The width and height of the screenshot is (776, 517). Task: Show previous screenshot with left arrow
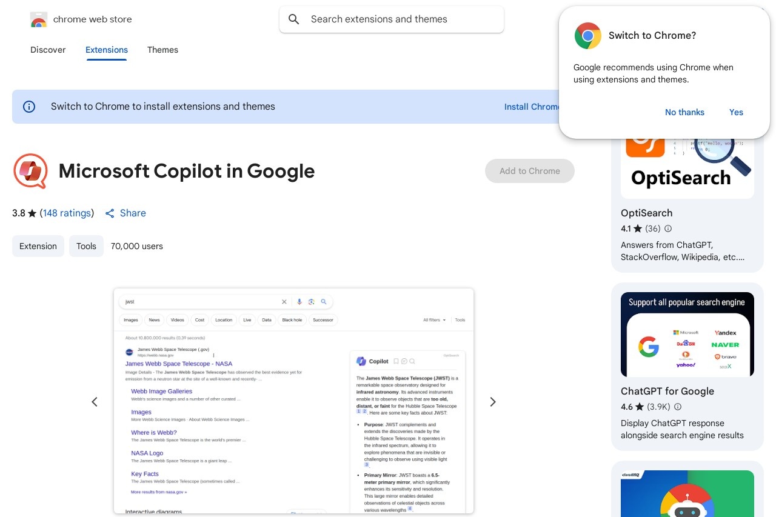(x=95, y=402)
